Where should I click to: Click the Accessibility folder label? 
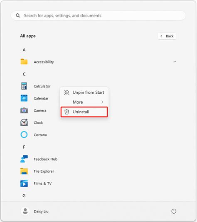point(44,62)
